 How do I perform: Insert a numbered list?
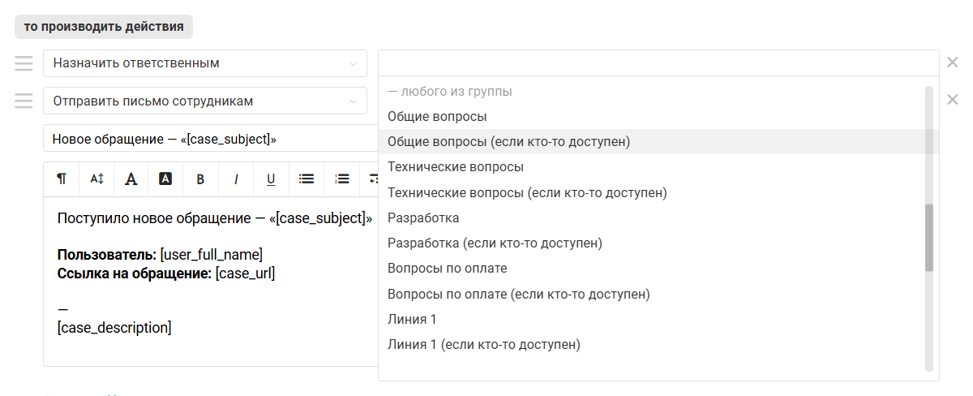pyautogui.click(x=341, y=179)
